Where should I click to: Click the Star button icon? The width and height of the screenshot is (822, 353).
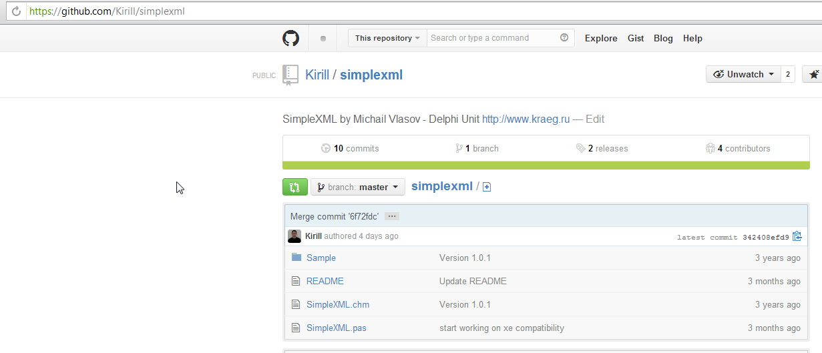pos(813,75)
